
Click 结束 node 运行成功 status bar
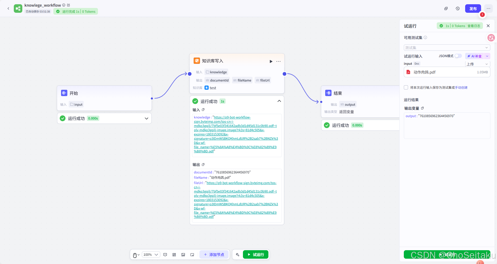point(360,125)
